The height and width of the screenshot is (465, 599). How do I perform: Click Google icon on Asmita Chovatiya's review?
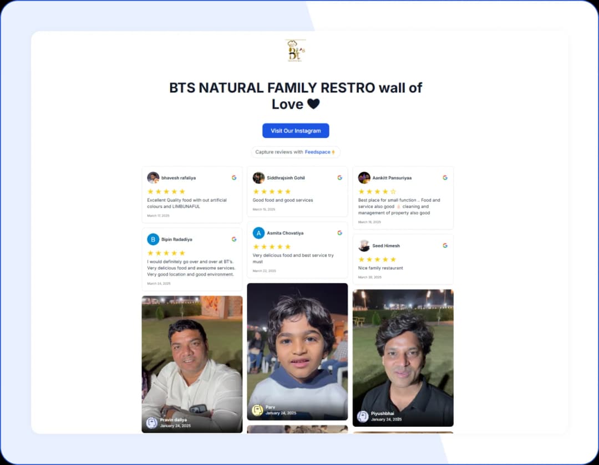point(339,233)
